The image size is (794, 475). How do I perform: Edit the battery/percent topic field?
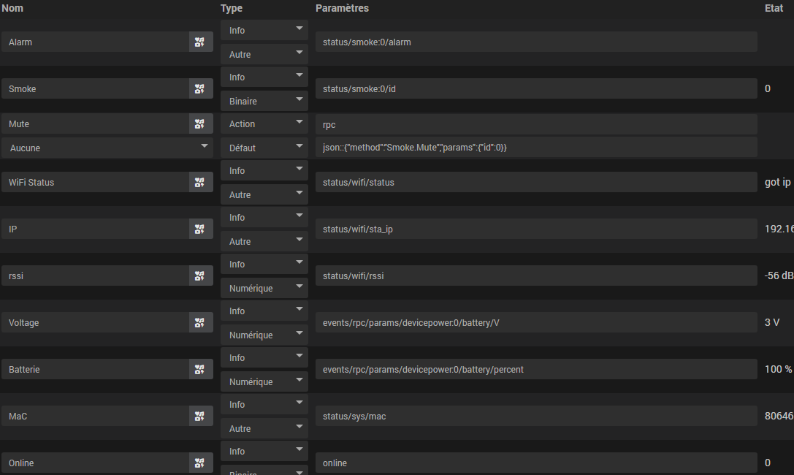(536, 369)
